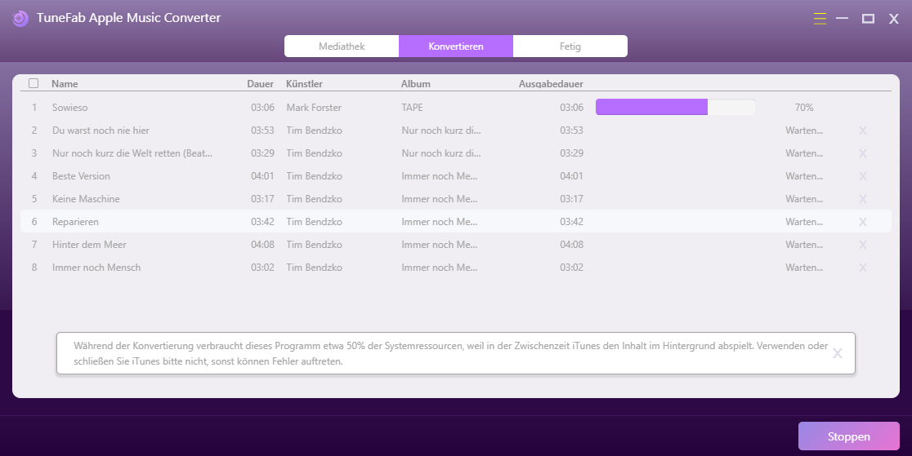Click duration 04:08 of 'Hinter dem Meer'
This screenshot has height=456, width=912.
click(262, 245)
